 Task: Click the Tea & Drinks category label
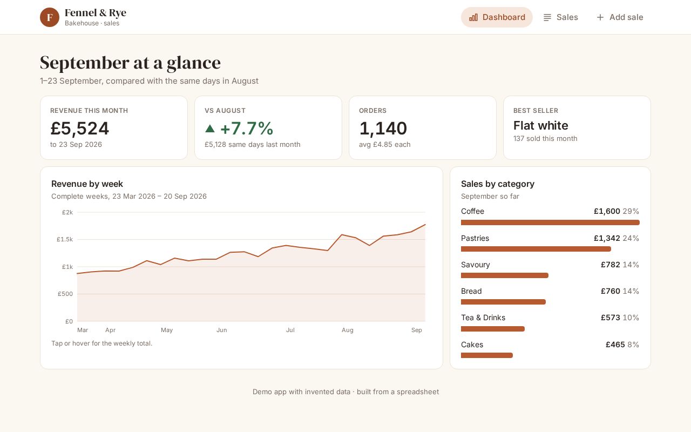click(x=483, y=318)
